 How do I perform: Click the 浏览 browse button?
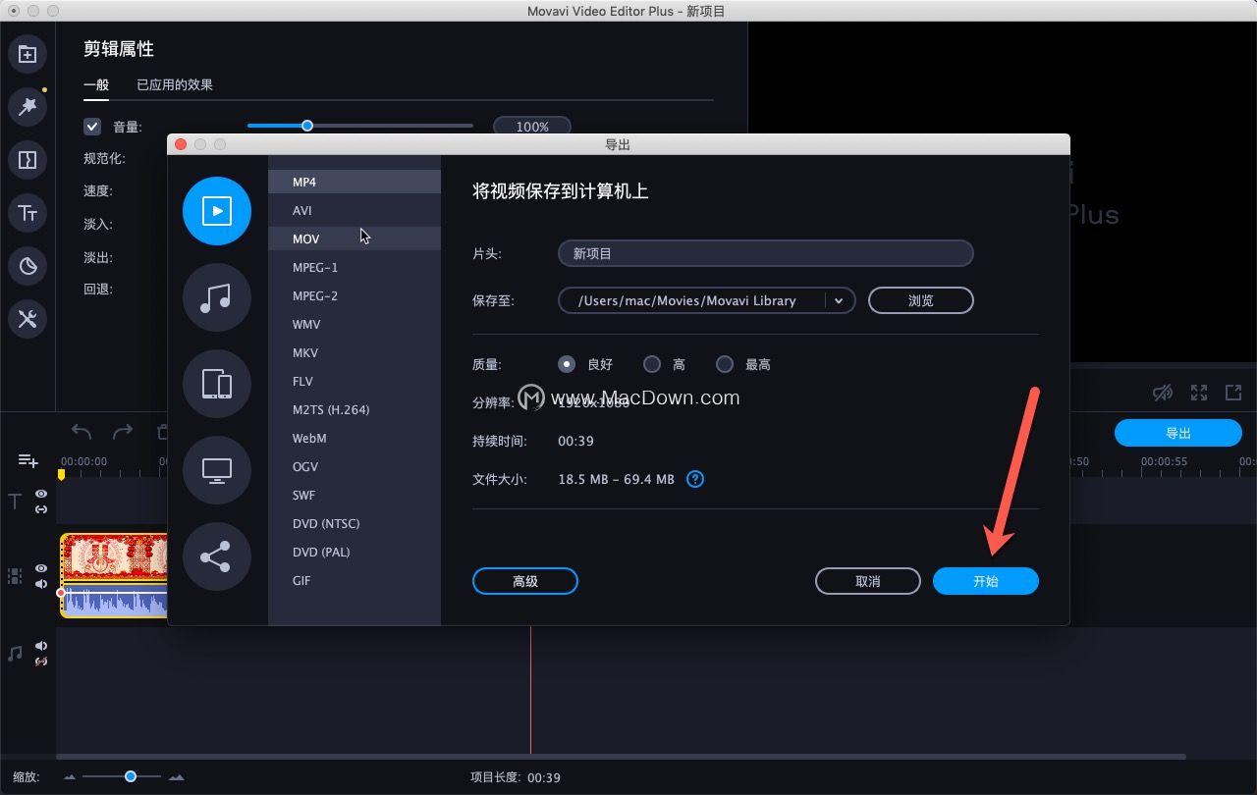click(x=921, y=300)
